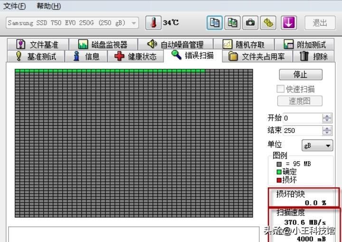The height and width of the screenshot is (242, 342).
Task: Open the 帮助(H) menu
Action: coord(48,6)
